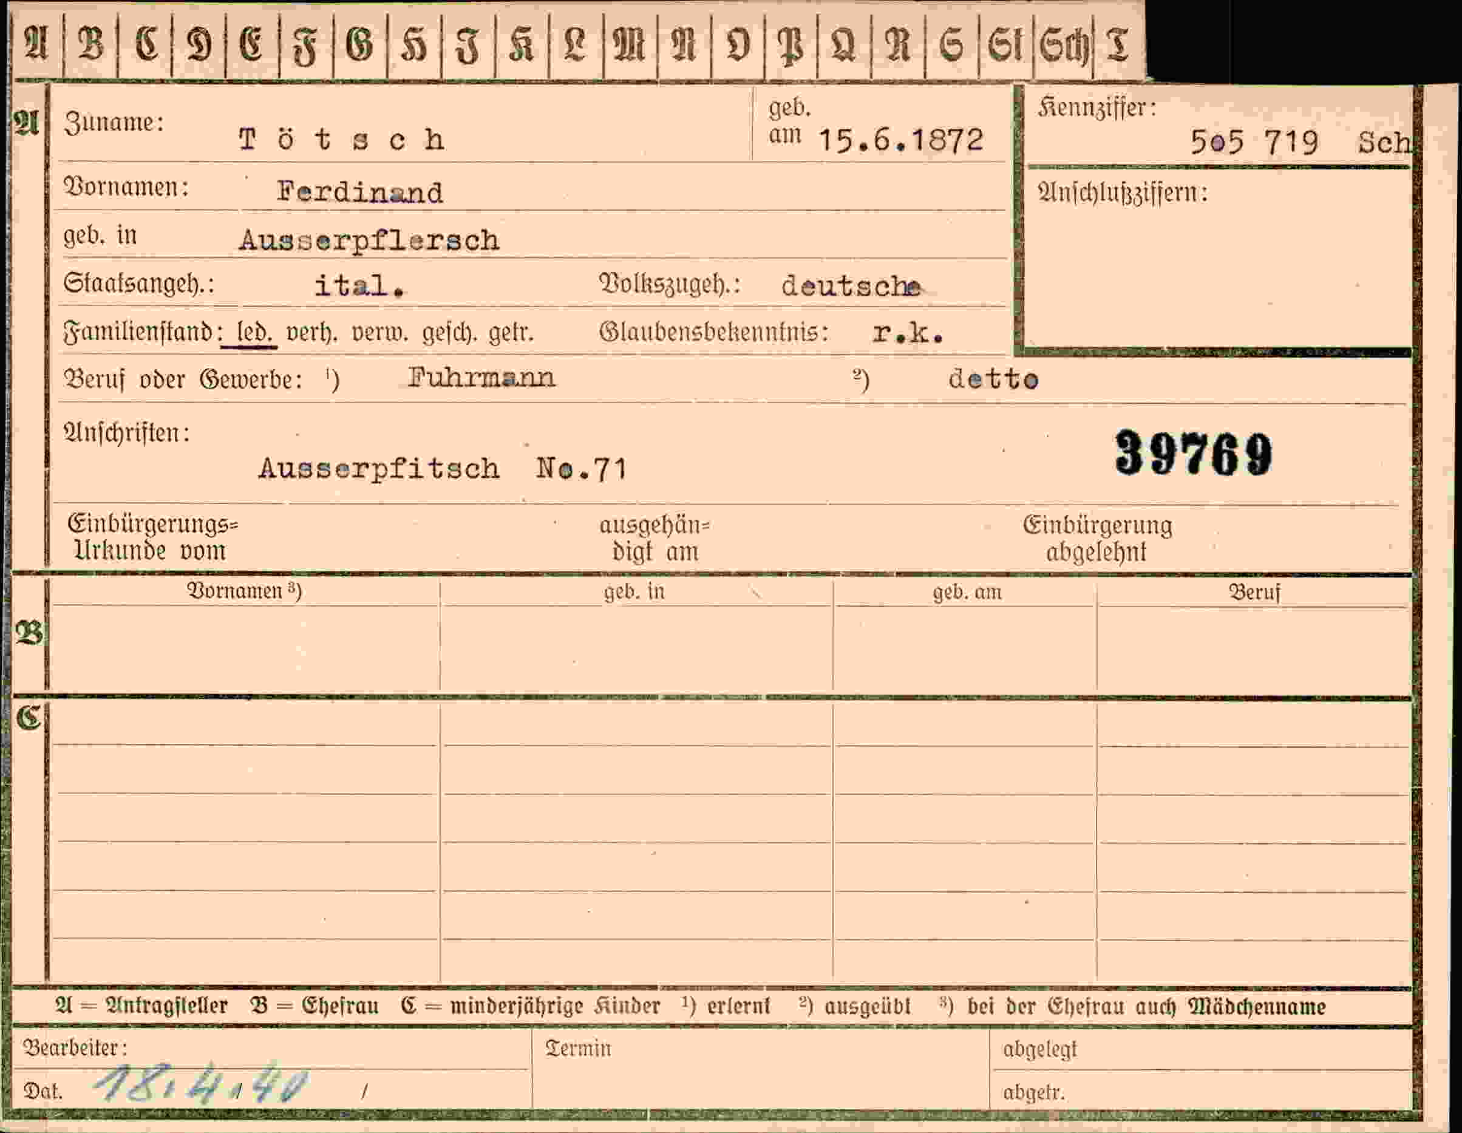1462x1133 pixels.
Task: Select birthplace 'Ausserpflersch'
Action: pos(369,240)
